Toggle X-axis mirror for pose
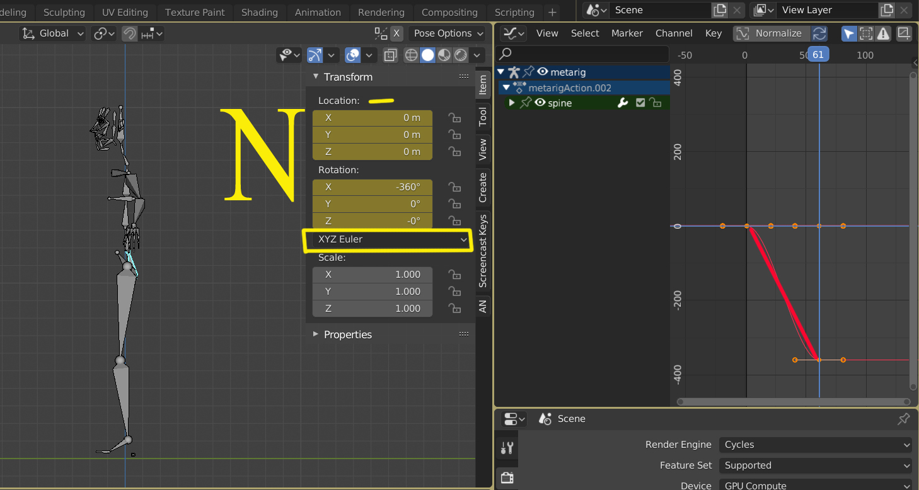 (x=396, y=33)
